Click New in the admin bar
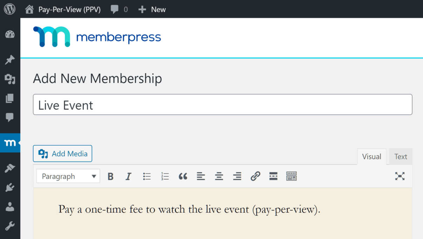The width and height of the screenshot is (423, 239). [x=152, y=9]
